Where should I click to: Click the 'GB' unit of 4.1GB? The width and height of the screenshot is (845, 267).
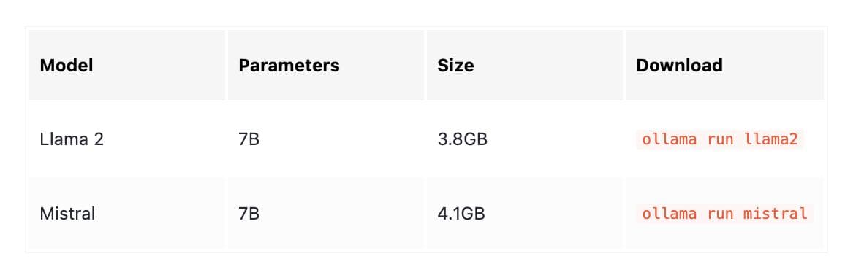point(473,214)
